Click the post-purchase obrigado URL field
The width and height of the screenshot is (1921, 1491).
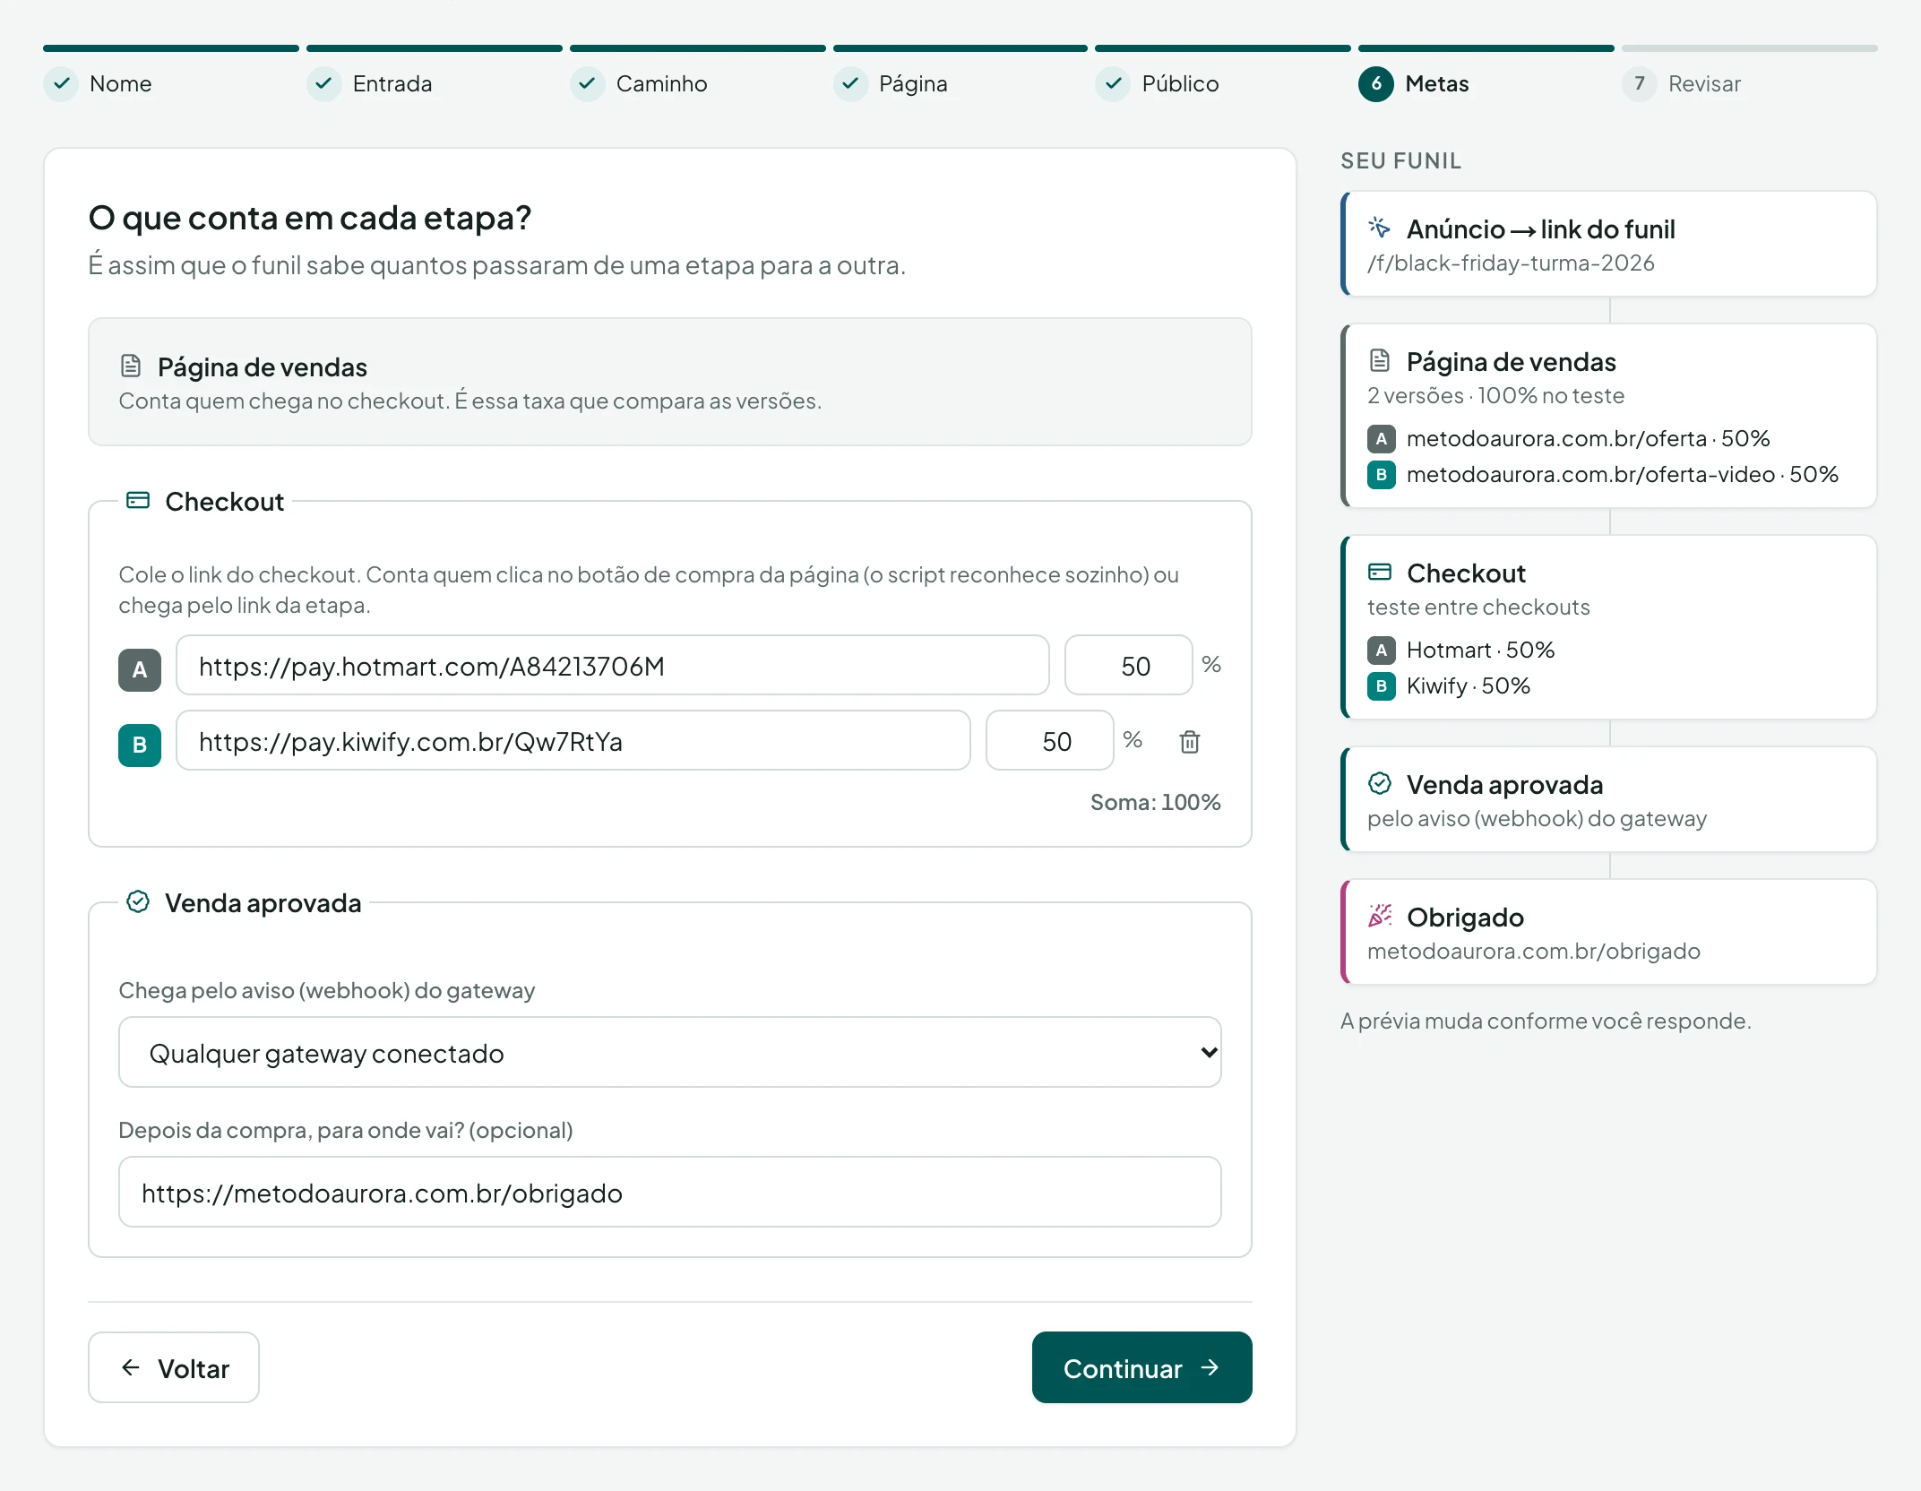670,1192
